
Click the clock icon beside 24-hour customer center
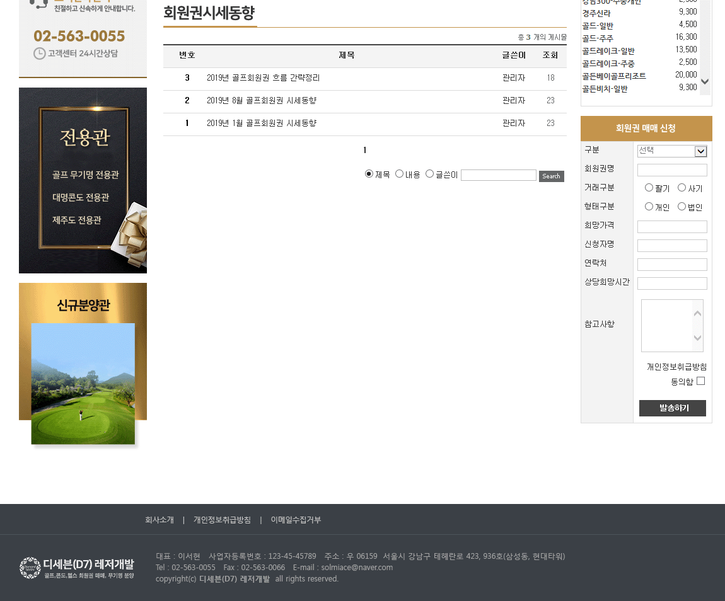click(39, 54)
